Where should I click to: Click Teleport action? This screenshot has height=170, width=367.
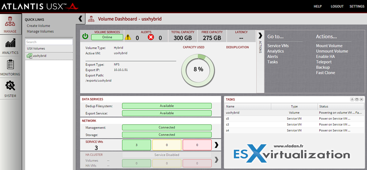[324, 62]
